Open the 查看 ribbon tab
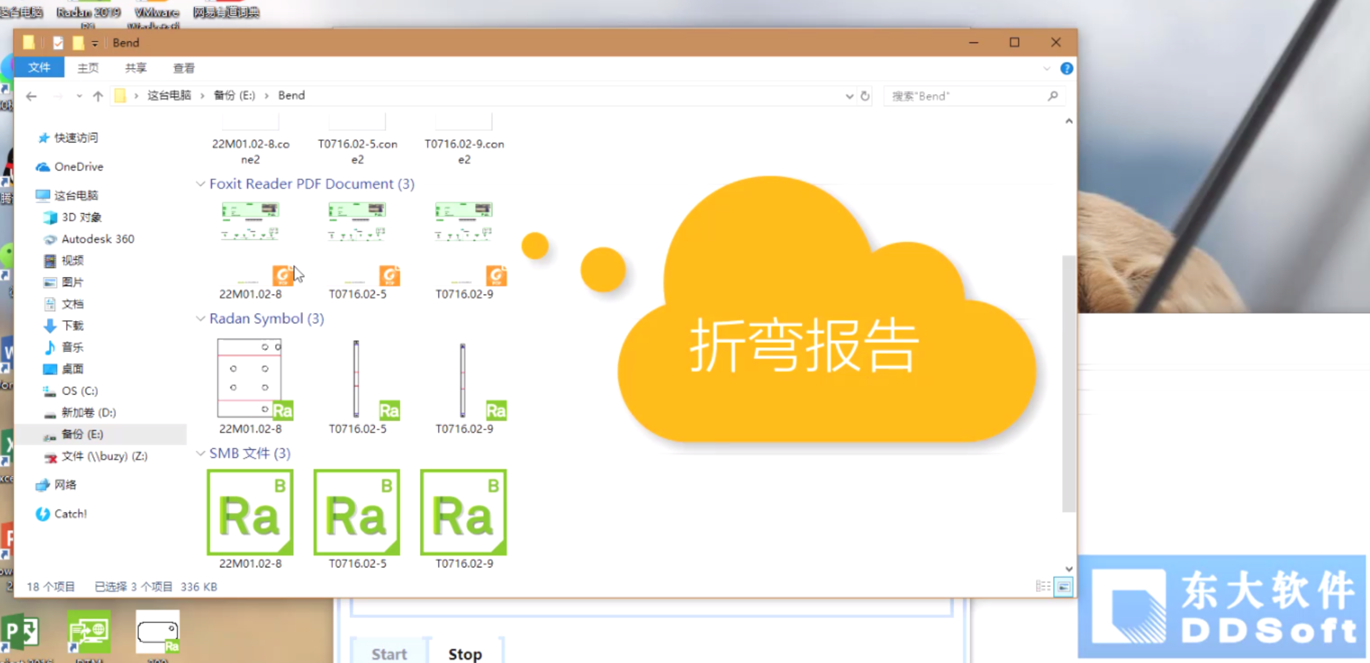The width and height of the screenshot is (1370, 663). [x=184, y=67]
